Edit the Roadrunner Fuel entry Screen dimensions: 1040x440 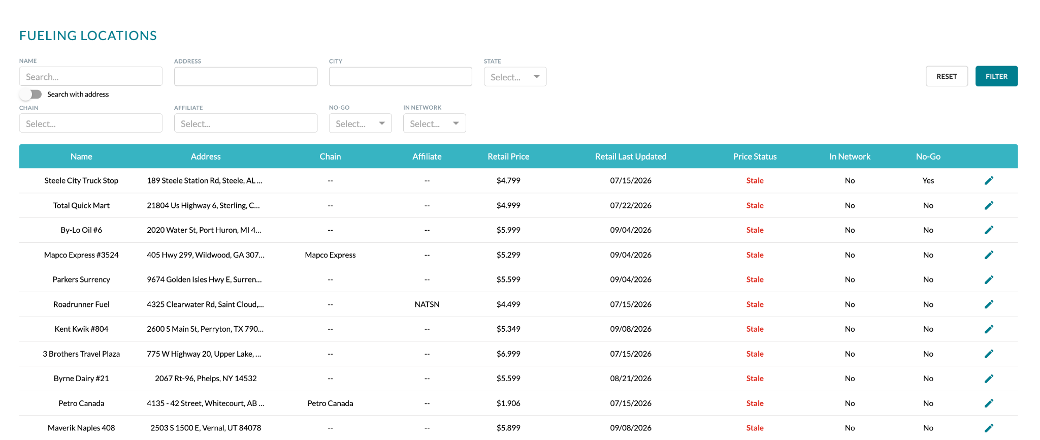[989, 304]
